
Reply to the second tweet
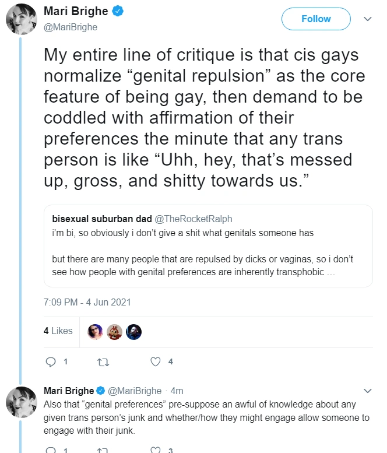(50, 450)
